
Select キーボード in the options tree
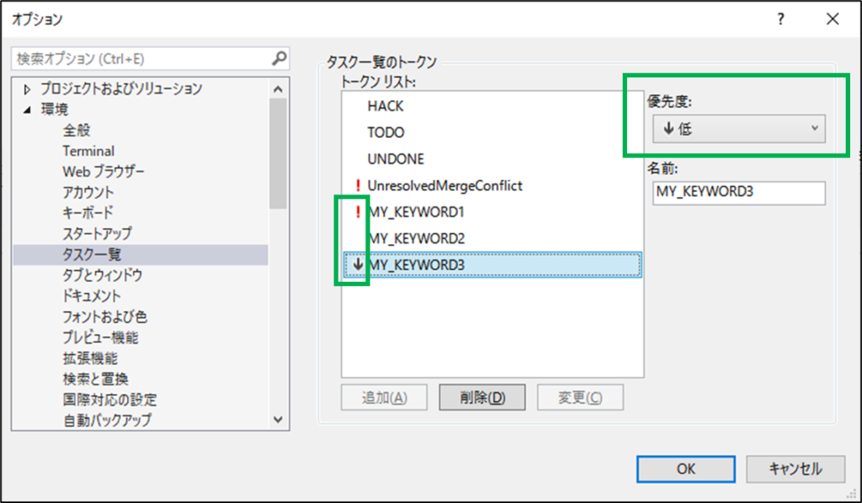point(88,213)
